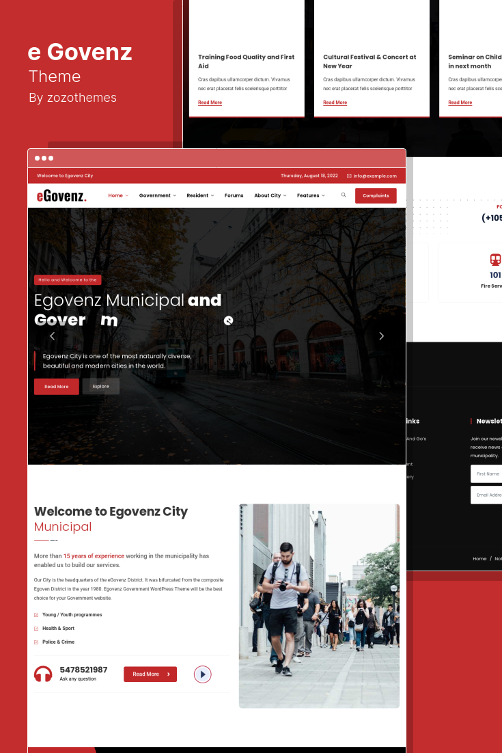The width and height of the screenshot is (502, 753).
Task: Click Read More button next to phone number
Action: point(150,674)
